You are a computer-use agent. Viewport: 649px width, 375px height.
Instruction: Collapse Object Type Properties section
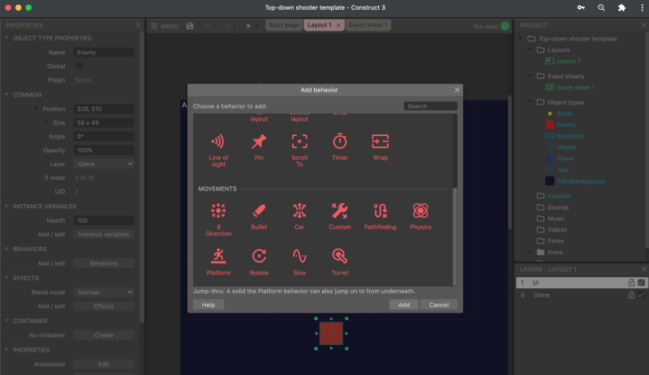point(6,38)
